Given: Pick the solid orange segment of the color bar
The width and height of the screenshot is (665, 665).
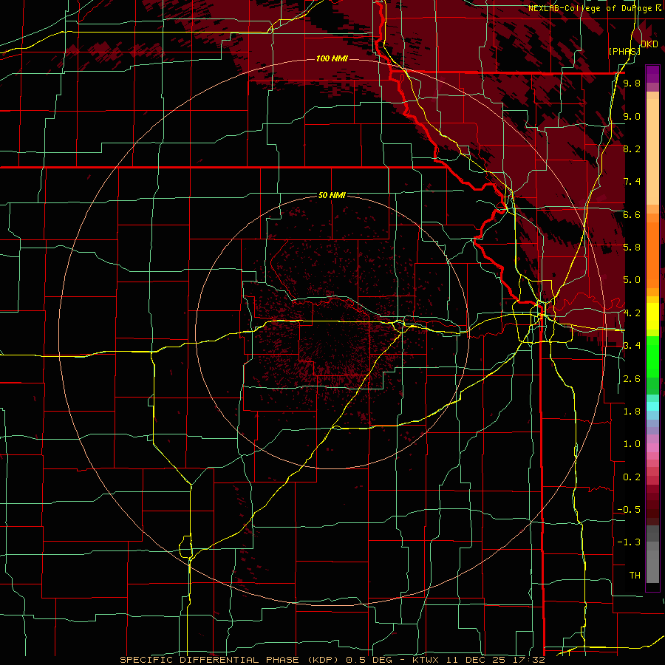Looking at the screenshot, I should click(x=652, y=256).
